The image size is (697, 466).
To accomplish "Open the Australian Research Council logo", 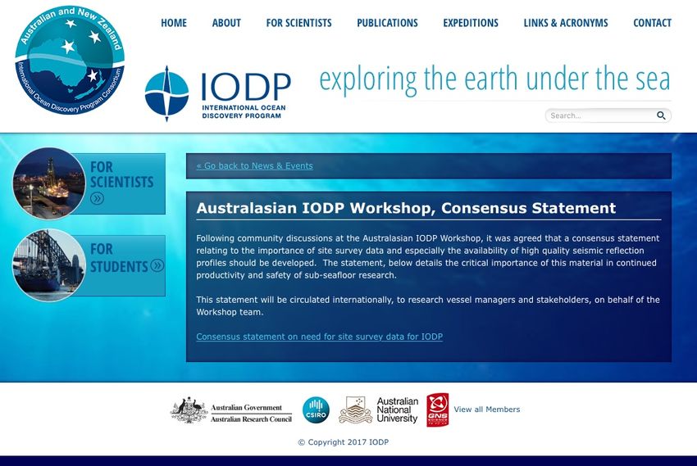I will point(231,410).
